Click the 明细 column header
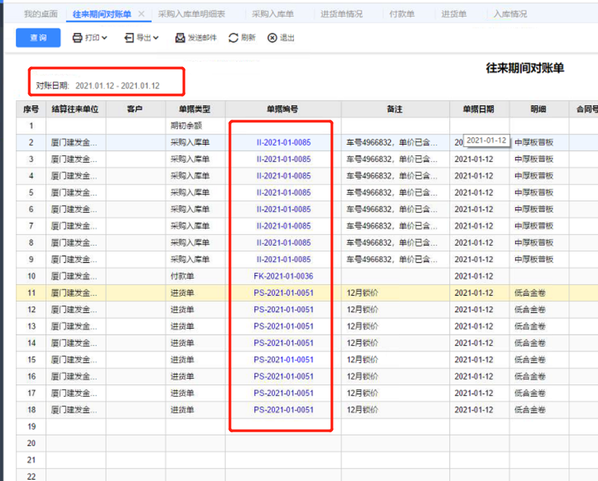 coord(539,109)
